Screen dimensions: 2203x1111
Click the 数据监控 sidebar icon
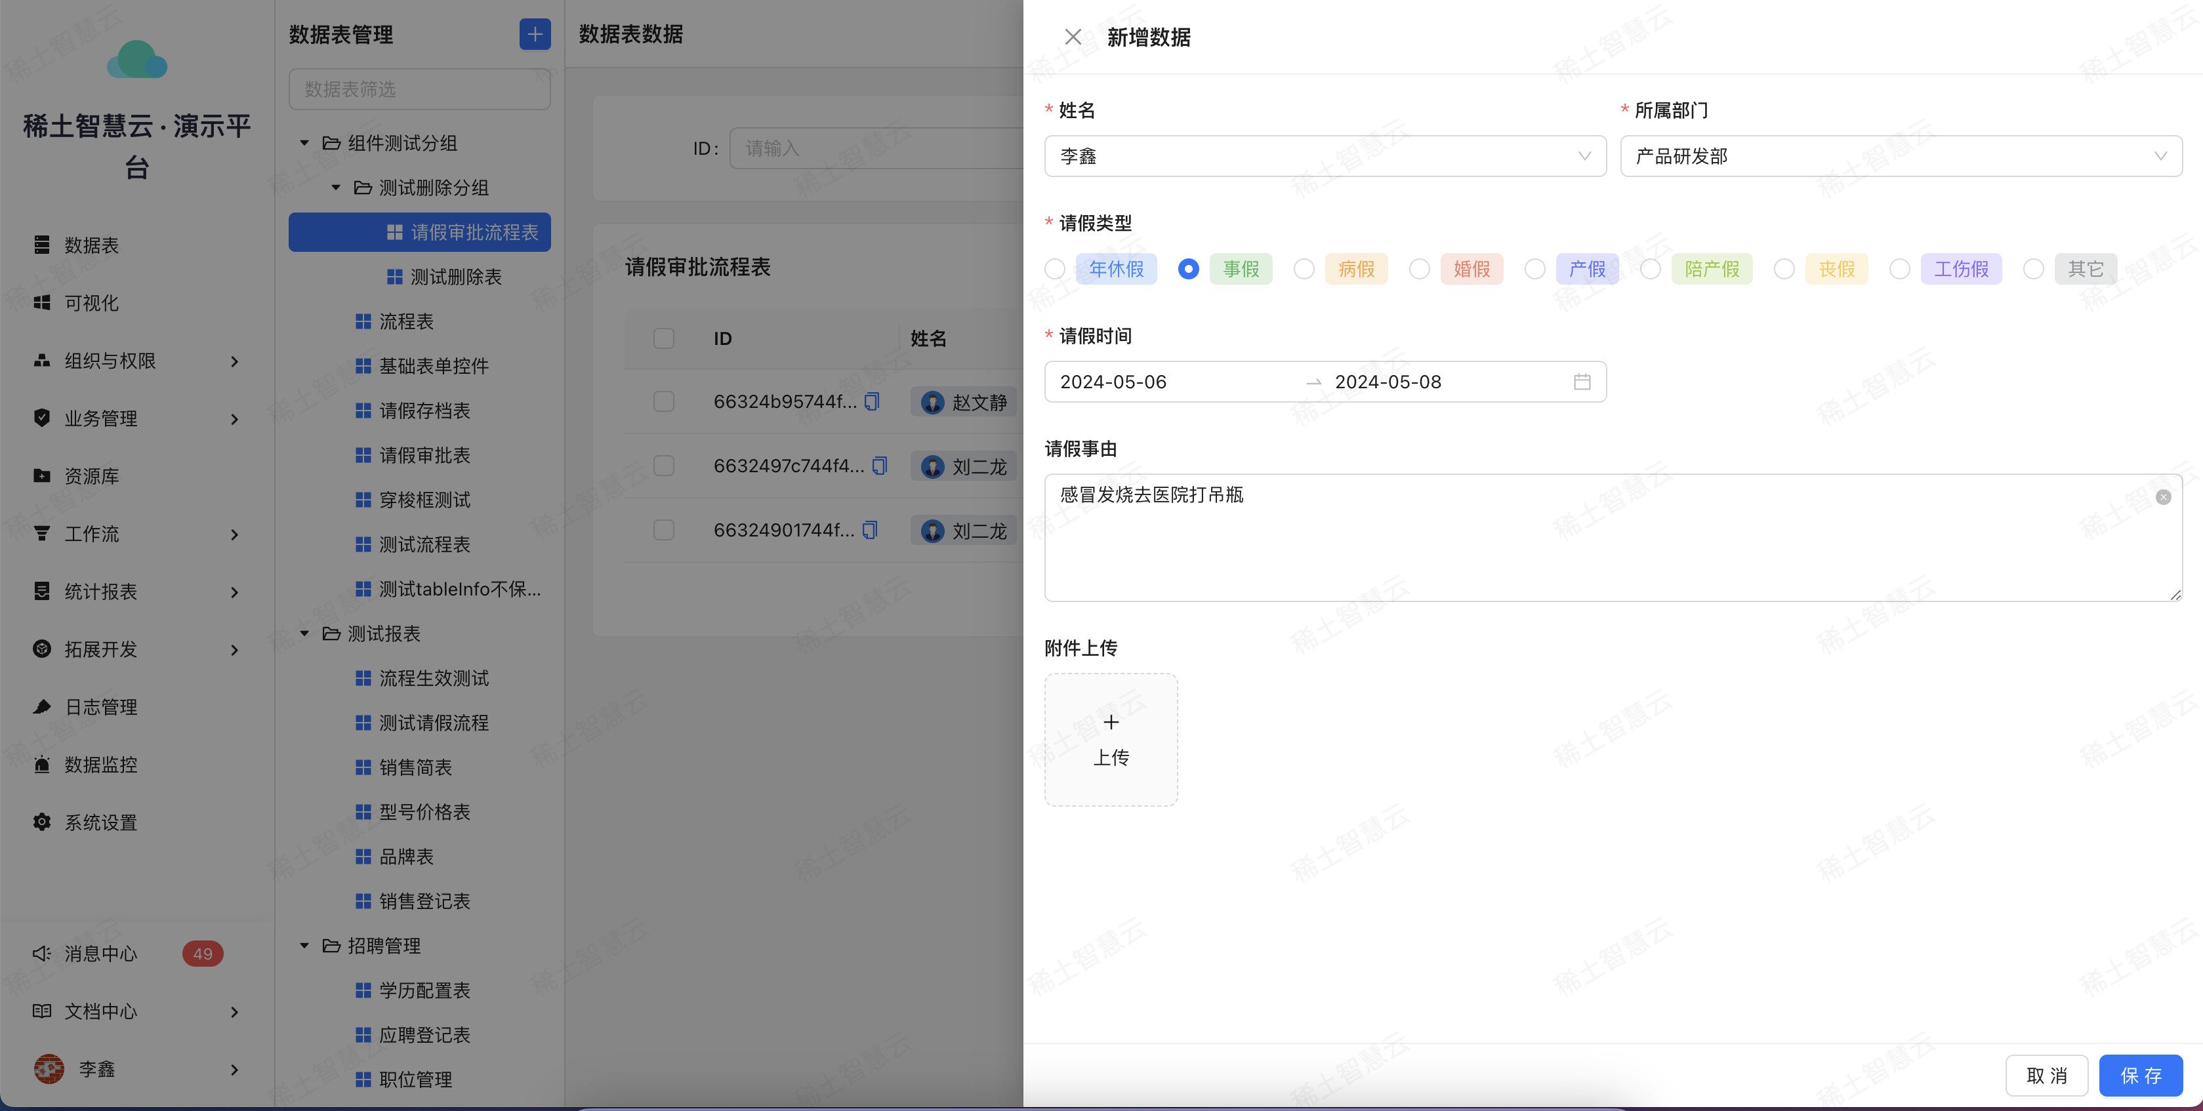[41, 765]
